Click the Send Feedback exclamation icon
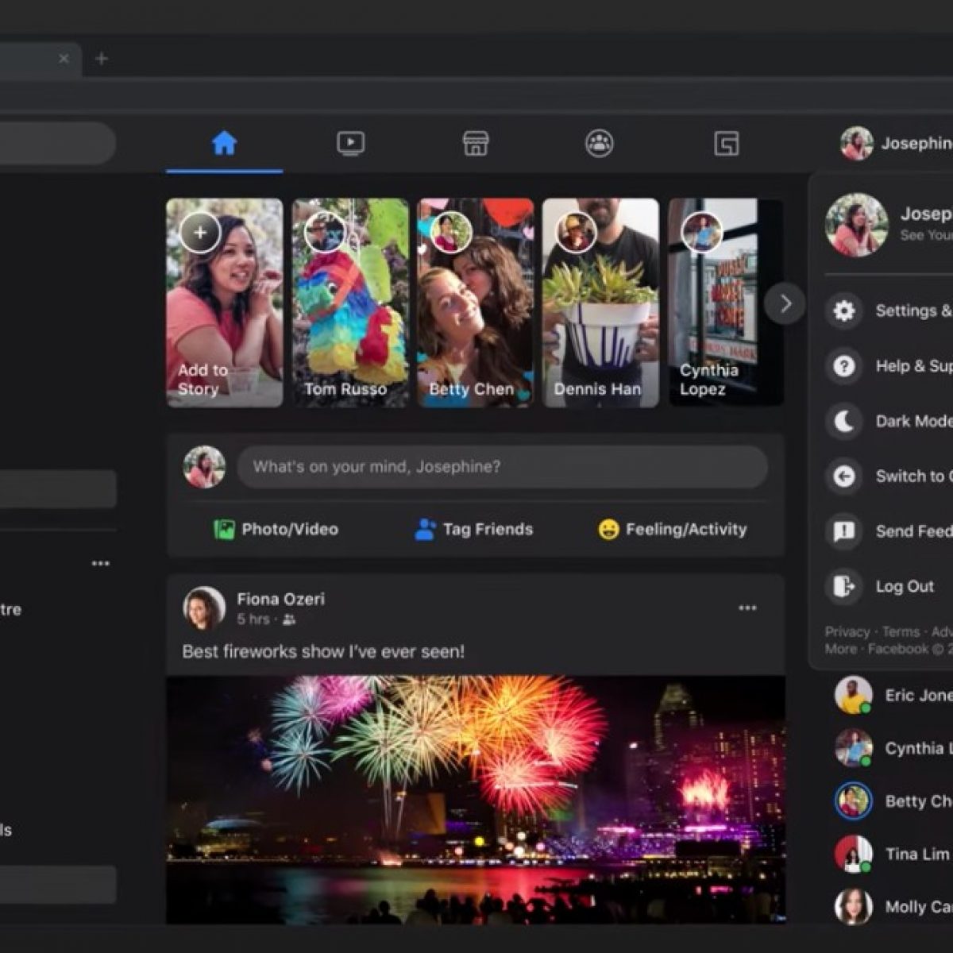The width and height of the screenshot is (953, 953). (843, 531)
